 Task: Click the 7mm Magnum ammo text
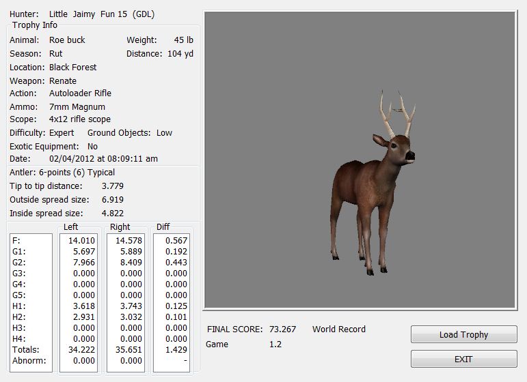click(77, 107)
